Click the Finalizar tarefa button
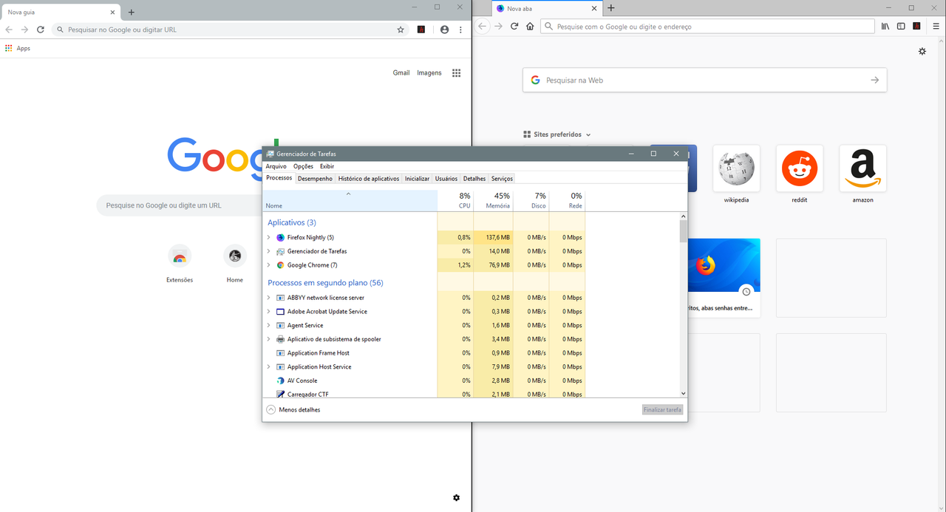Viewport: 946px width, 512px height. click(x=663, y=409)
